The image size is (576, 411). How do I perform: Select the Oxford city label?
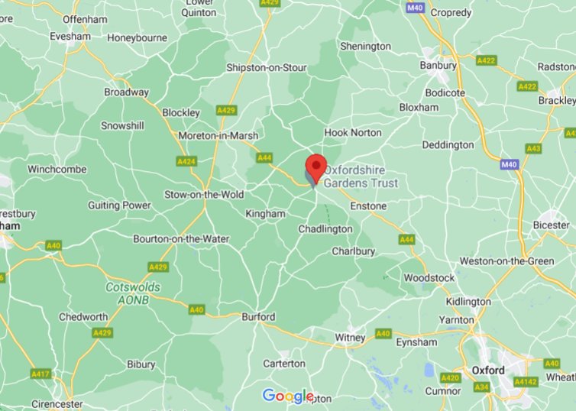coord(488,371)
